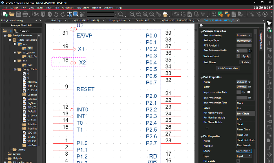This screenshot has width=274, height=163.
Task: Collapse the Design Resources tree node
Action: [x=5, y=35]
